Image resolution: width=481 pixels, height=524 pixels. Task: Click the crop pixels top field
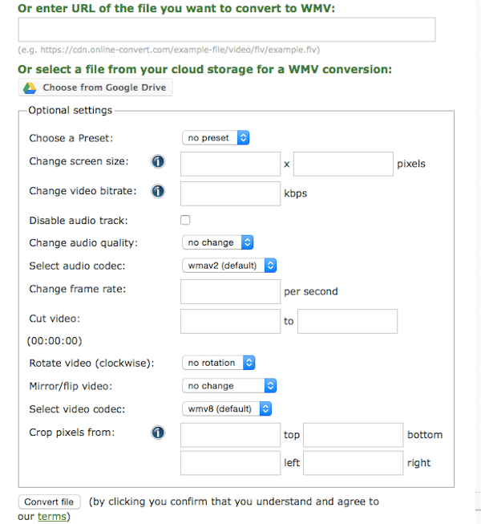click(229, 435)
